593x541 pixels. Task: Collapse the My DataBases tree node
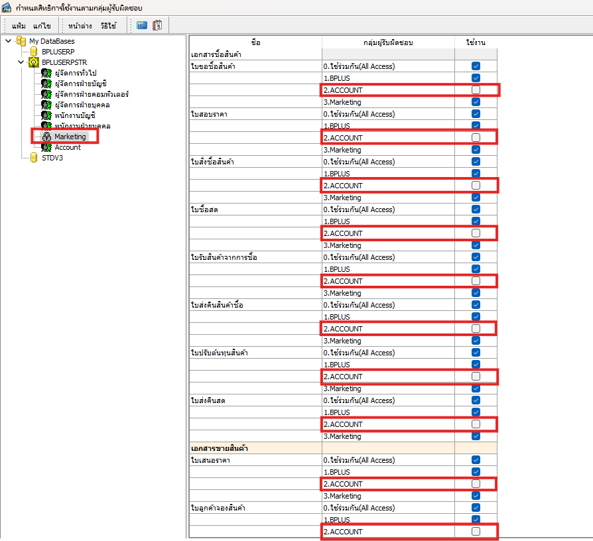click(8, 41)
